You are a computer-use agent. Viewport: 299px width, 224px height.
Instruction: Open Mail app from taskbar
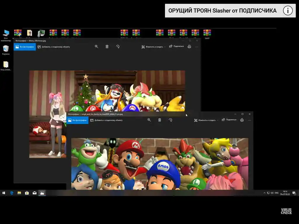[x=34, y=193]
